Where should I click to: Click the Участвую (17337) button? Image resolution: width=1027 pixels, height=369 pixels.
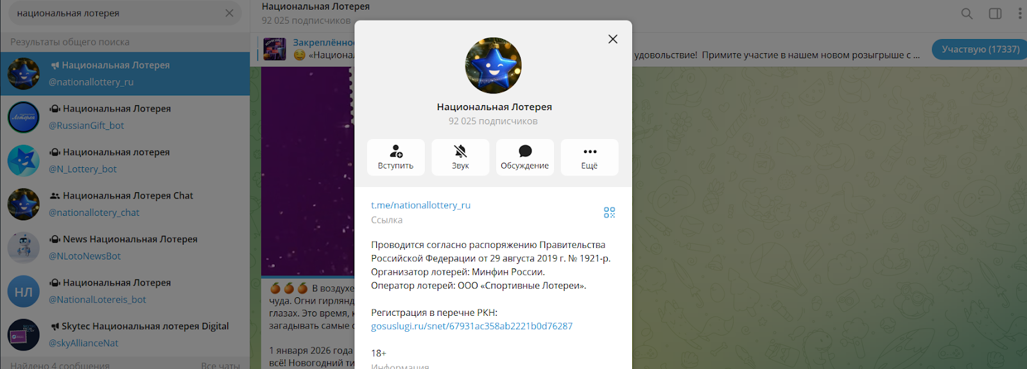tap(980, 49)
